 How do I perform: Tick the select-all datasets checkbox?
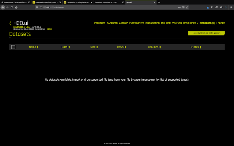[13, 47]
